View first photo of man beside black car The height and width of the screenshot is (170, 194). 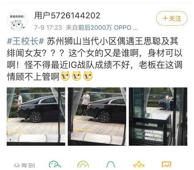pos(36,117)
